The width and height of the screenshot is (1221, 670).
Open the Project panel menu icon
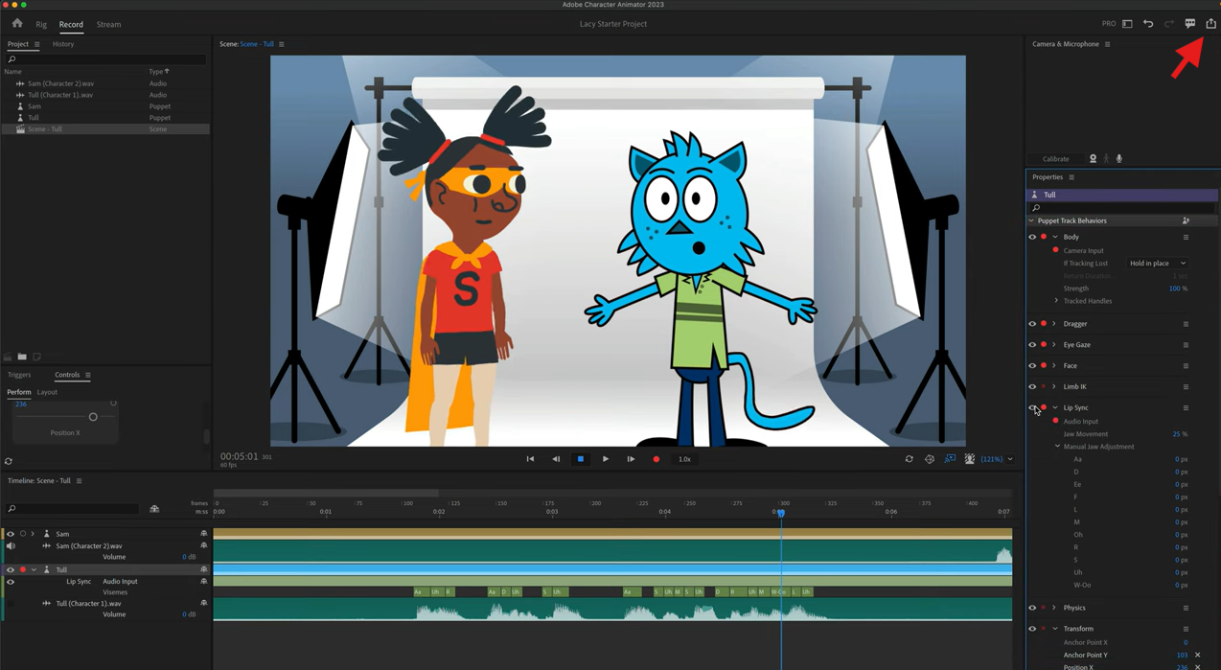click(37, 44)
